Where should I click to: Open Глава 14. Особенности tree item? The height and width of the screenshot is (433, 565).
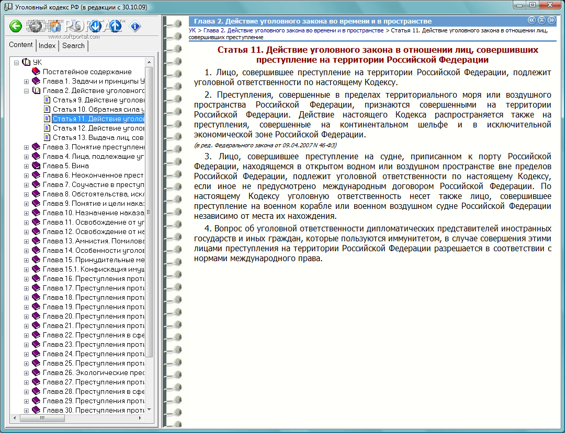(93, 250)
